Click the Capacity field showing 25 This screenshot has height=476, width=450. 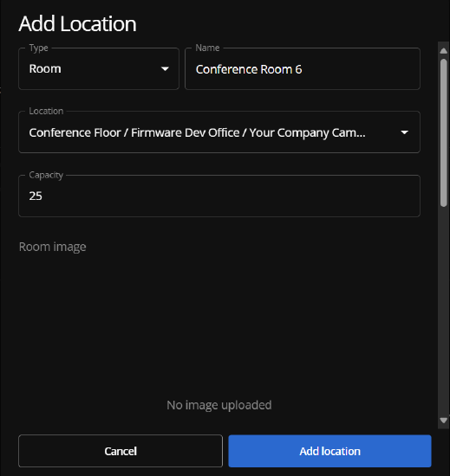pos(219,196)
